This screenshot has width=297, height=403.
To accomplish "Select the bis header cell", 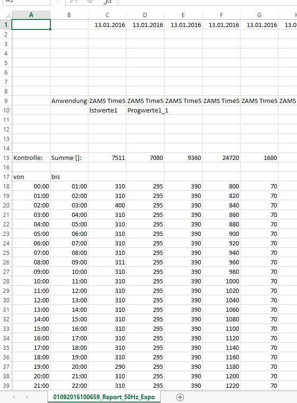I will point(69,177).
